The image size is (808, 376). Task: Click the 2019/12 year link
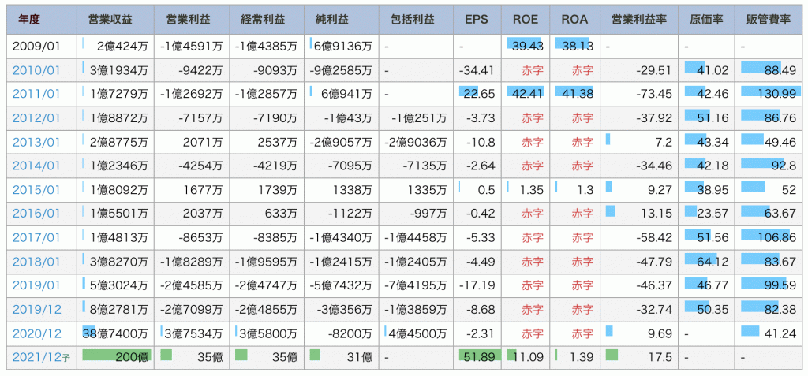click(36, 308)
